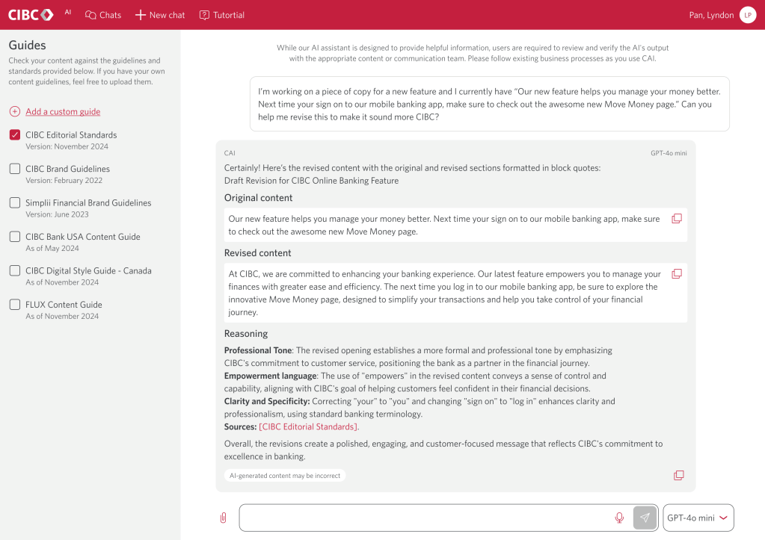The height and width of the screenshot is (540, 765).
Task: Click the 'AI' superscript beside the logo
Action: 68,12
